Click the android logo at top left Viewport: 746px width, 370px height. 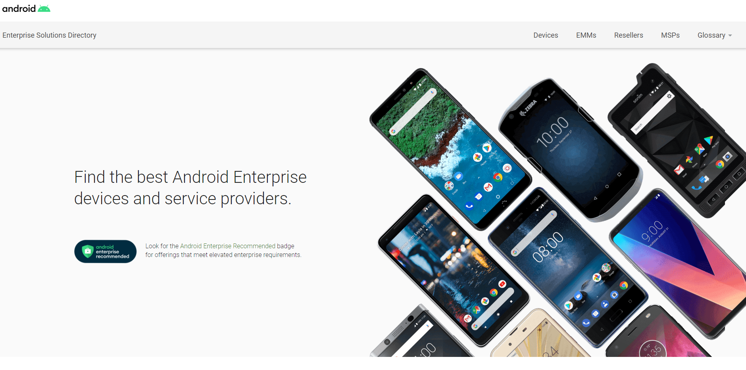pos(26,8)
